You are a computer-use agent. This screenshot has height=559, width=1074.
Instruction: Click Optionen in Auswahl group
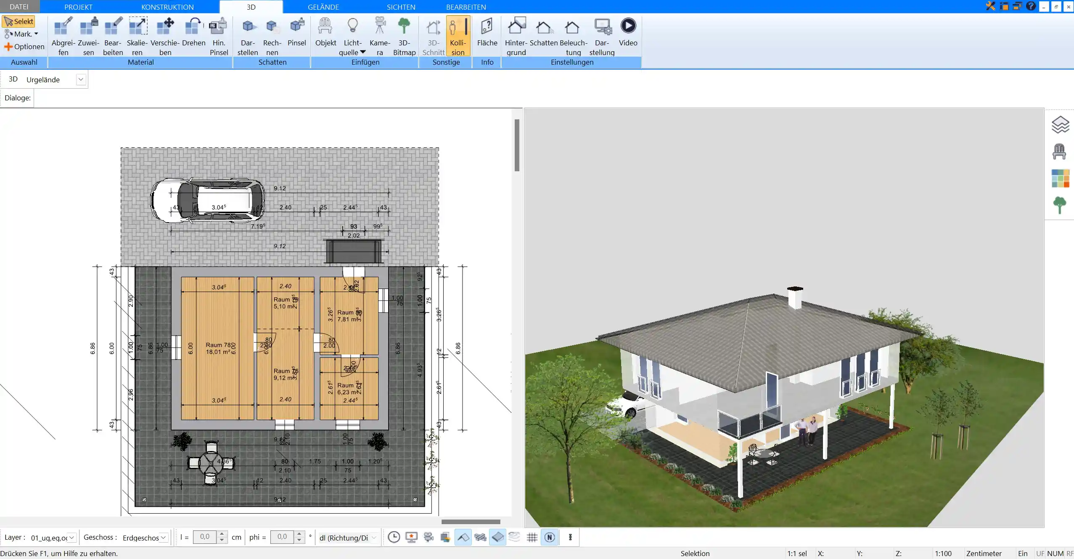point(24,47)
